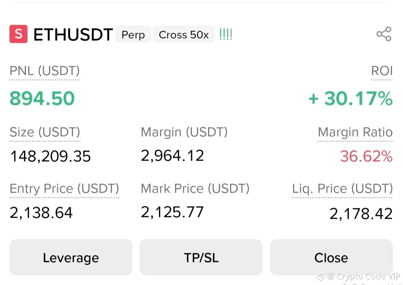Tap the Mark Price 2,125.77 value

coord(172,212)
